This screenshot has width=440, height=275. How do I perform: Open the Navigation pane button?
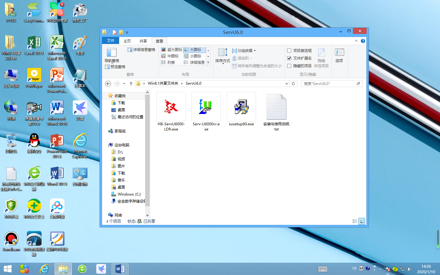click(x=112, y=55)
